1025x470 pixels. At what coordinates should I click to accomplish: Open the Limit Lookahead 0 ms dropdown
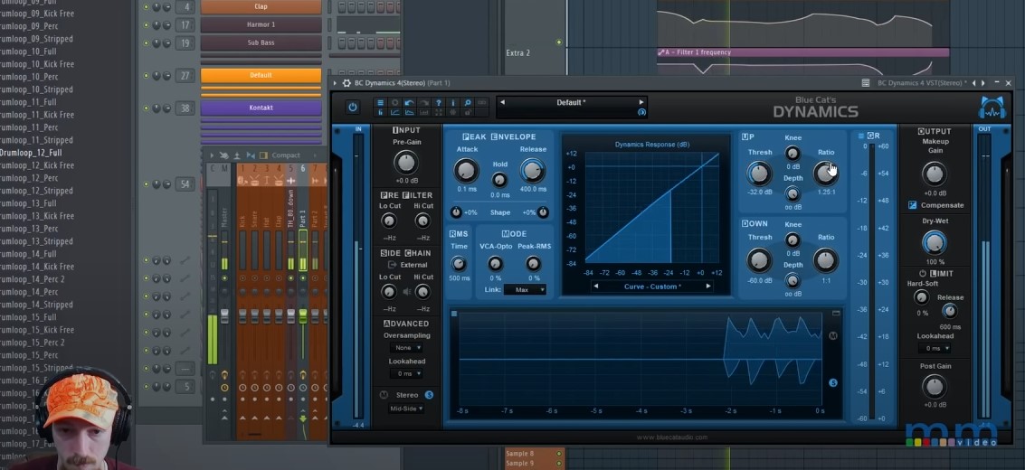pyautogui.click(x=935, y=349)
